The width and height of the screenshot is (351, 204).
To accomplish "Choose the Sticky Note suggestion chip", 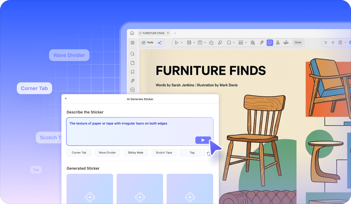I will [x=136, y=152].
